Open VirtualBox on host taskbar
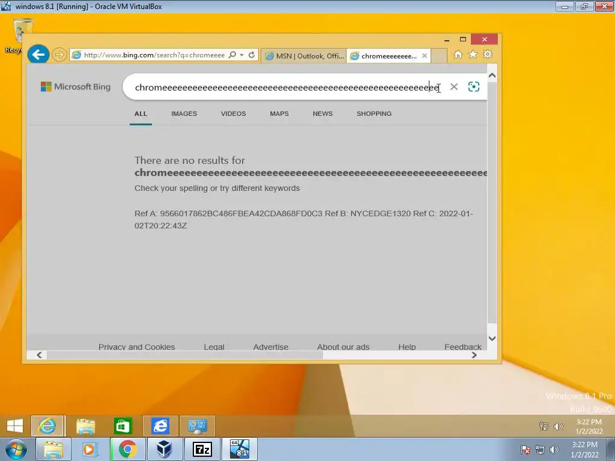The image size is (615, 461). click(165, 449)
